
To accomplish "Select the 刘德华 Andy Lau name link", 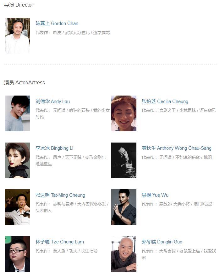I will tap(52, 102).
